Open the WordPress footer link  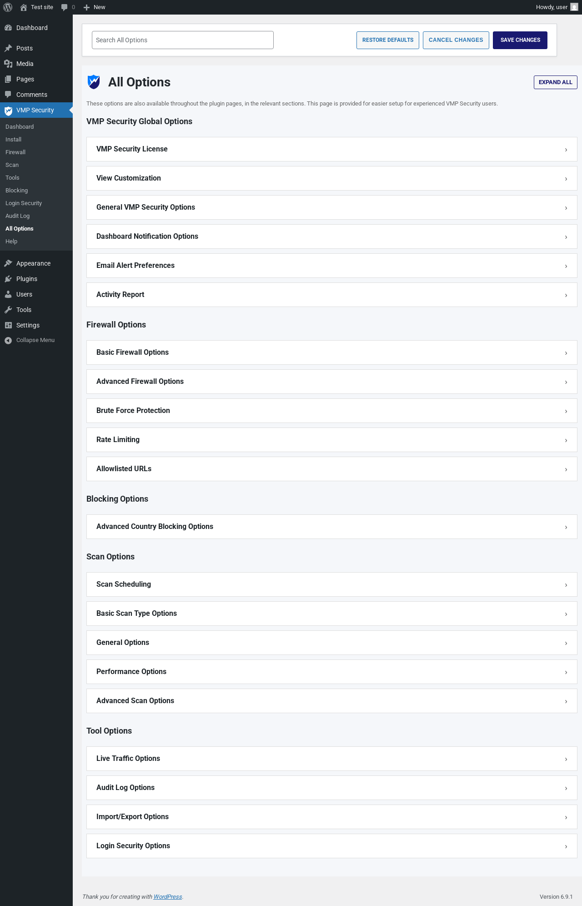click(168, 897)
